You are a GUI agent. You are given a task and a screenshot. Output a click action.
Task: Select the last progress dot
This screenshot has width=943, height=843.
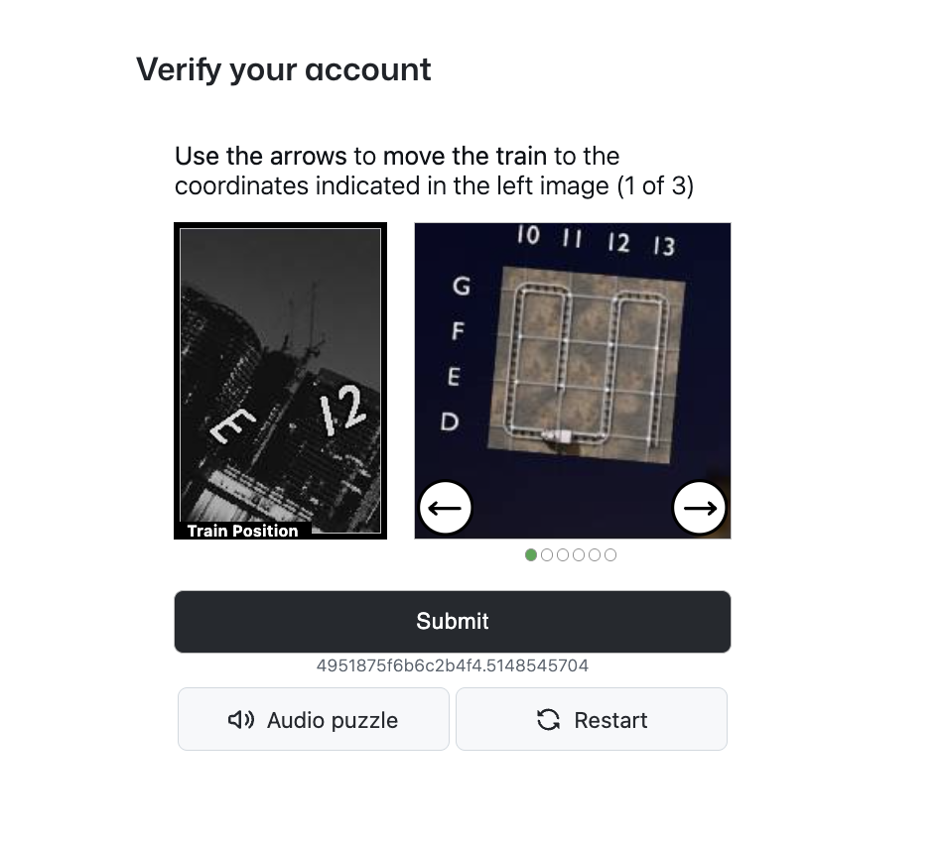coord(610,554)
